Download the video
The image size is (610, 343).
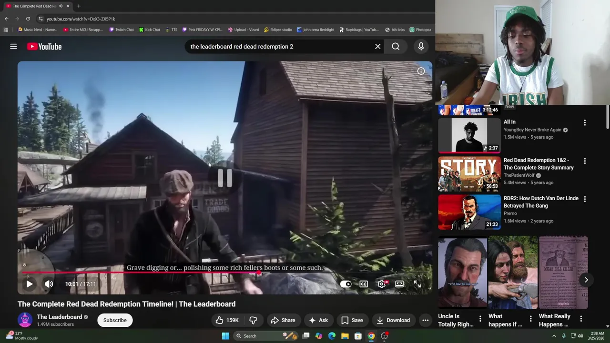393,320
